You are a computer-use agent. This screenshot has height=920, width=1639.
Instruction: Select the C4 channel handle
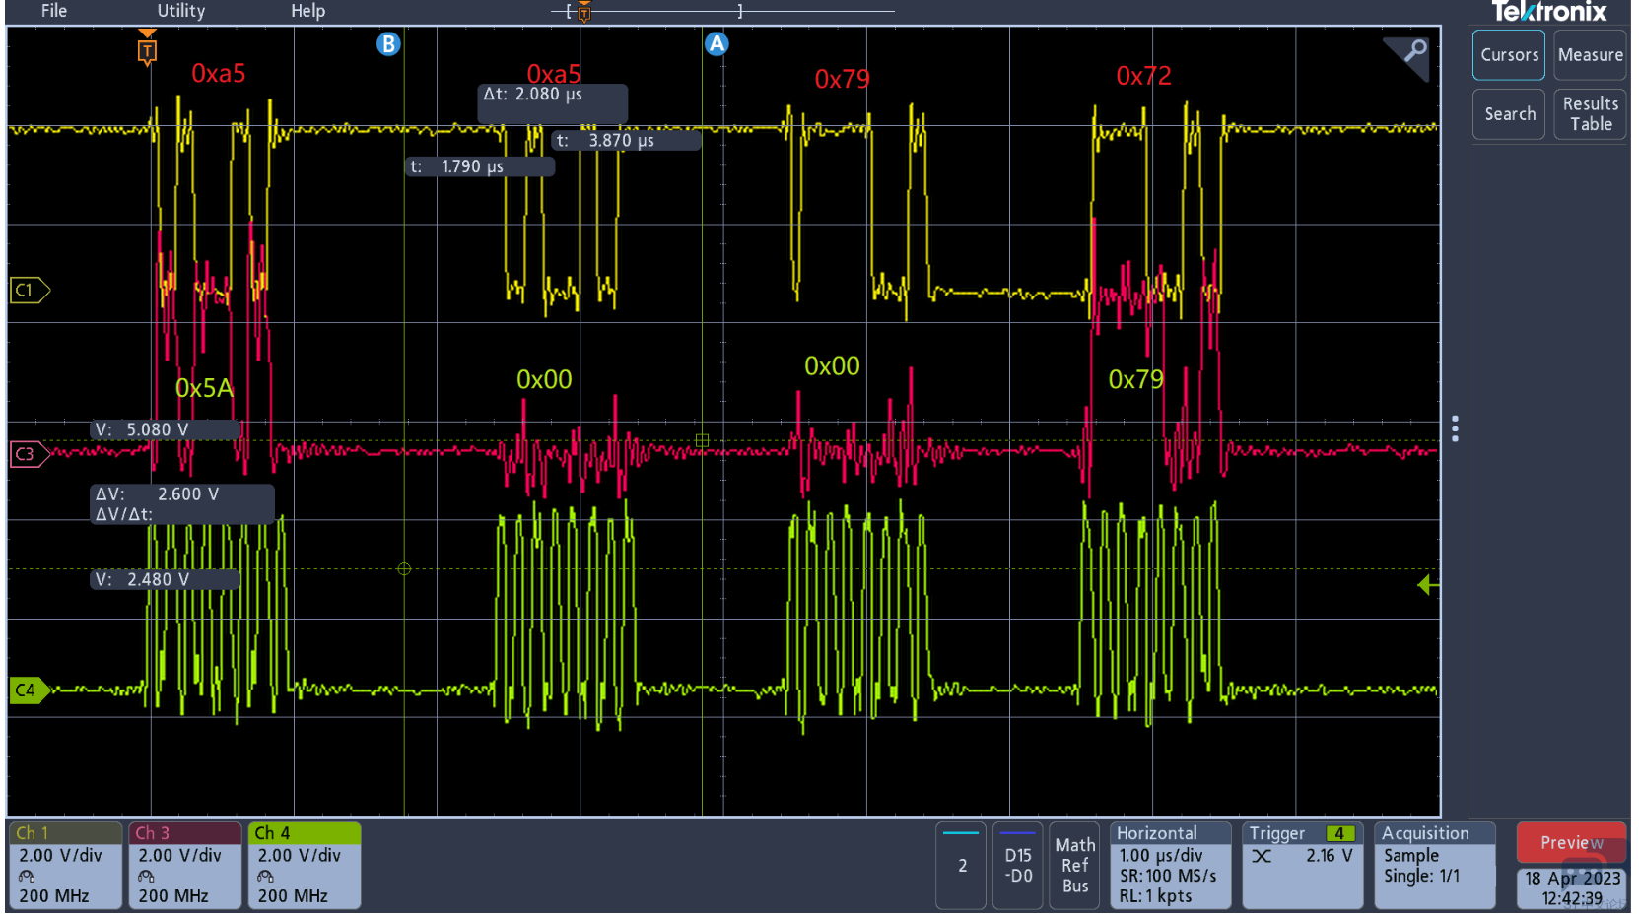28,690
